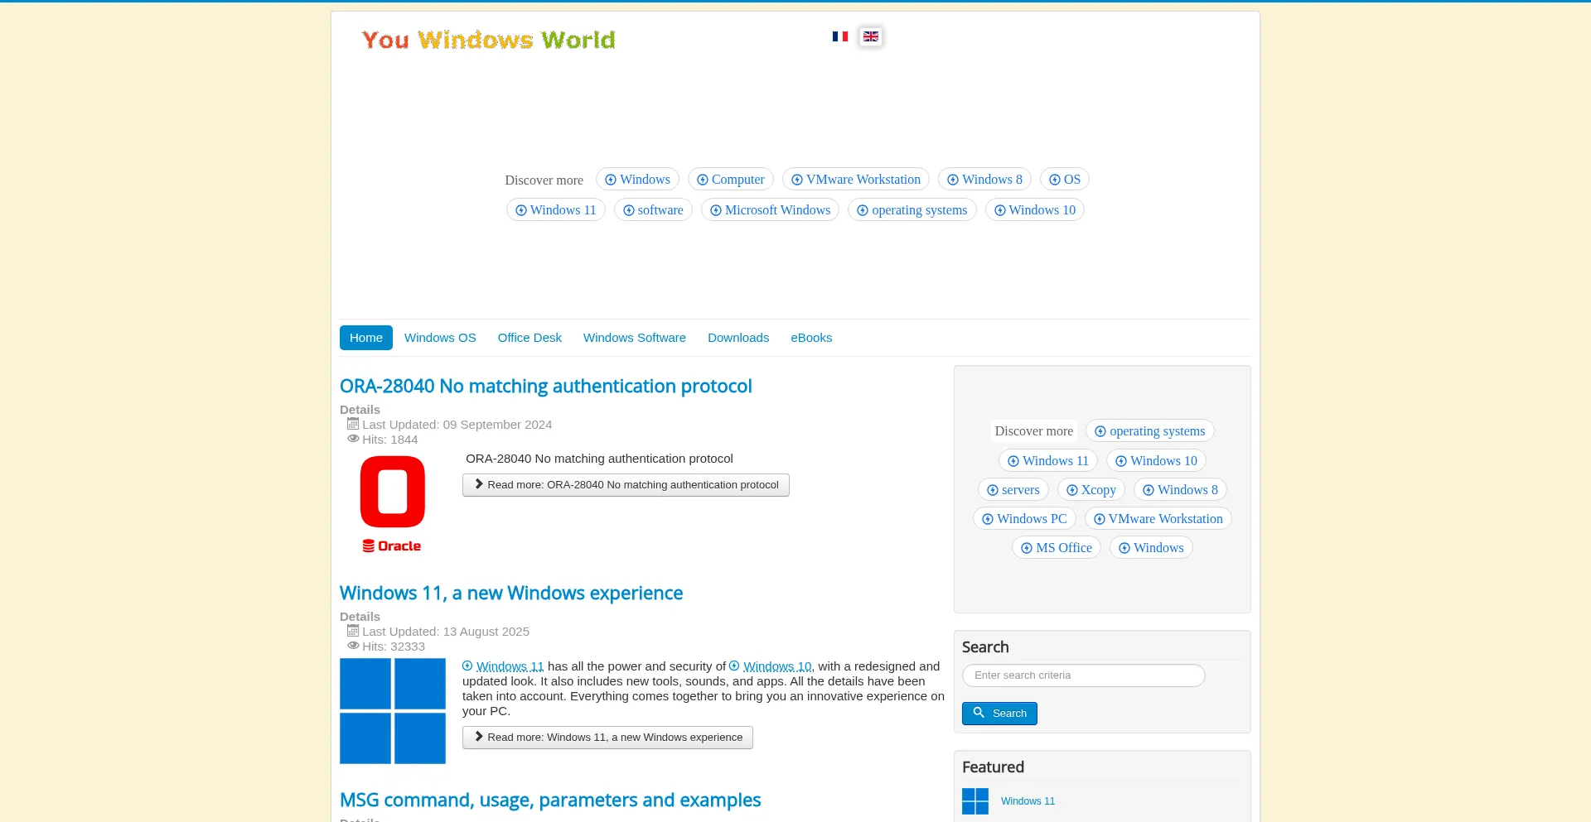
Task: Click the Oracle logo thumbnail
Action: [392, 504]
